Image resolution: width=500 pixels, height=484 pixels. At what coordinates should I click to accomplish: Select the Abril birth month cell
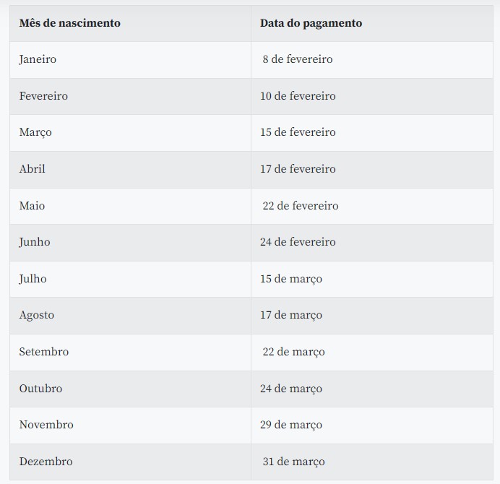click(33, 169)
